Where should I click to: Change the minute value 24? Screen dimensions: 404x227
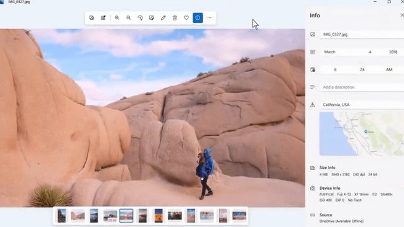click(x=362, y=69)
